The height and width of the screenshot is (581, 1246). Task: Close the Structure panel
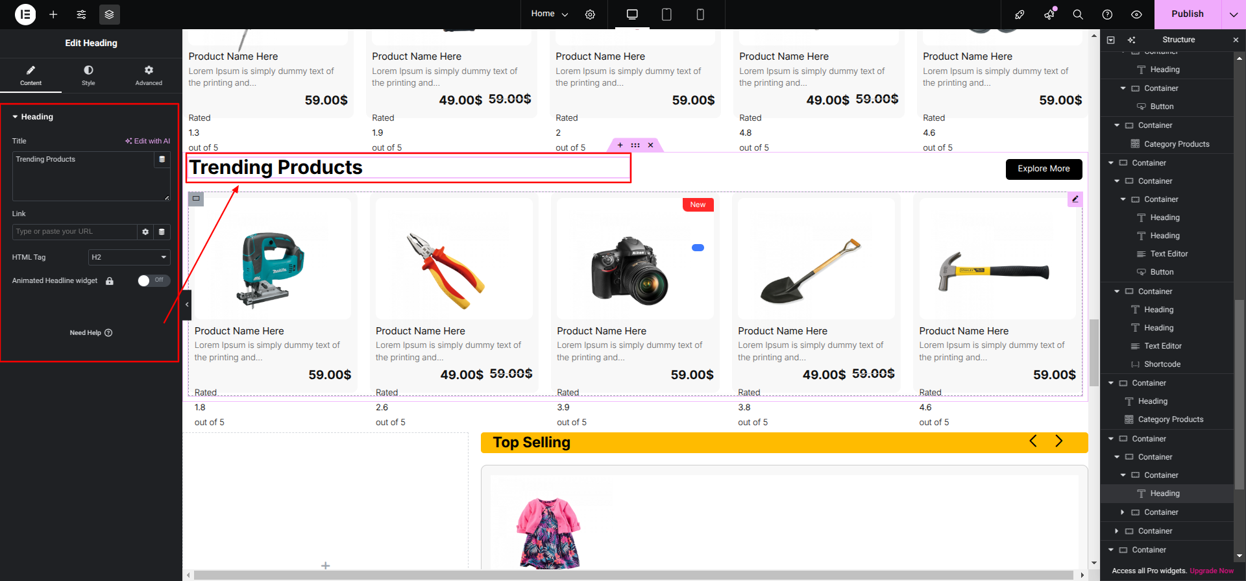(x=1236, y=40)
